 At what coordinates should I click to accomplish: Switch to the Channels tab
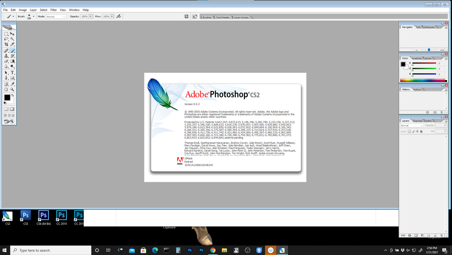pyautogui.click(x=418, y=121)
